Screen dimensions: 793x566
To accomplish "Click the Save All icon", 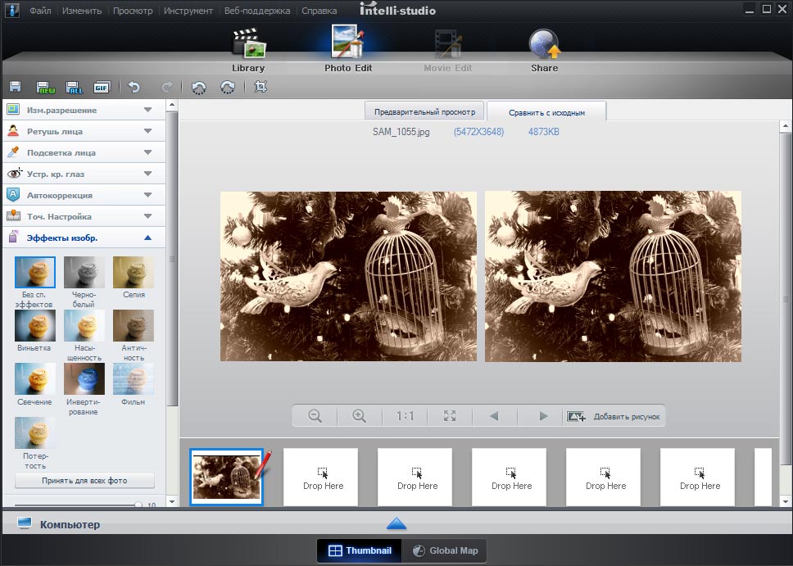I will coord(74,87).
